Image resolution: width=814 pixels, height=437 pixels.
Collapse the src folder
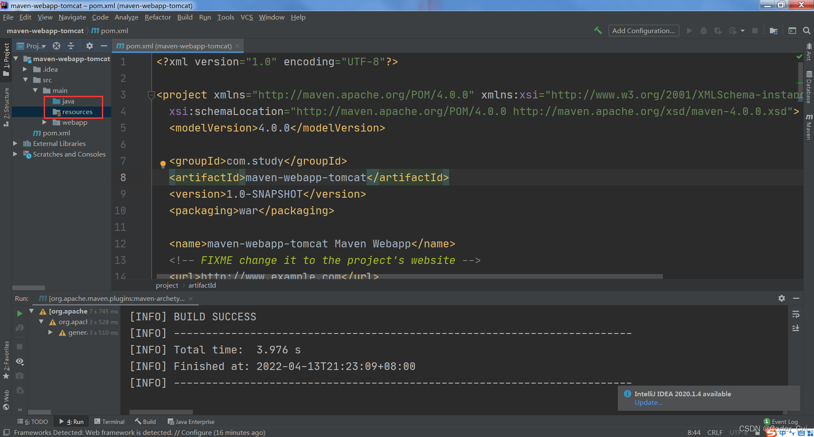[x=25, y=80]
